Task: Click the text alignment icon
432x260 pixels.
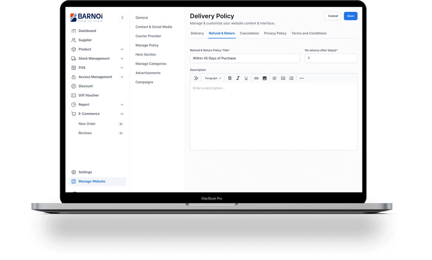Action: click(x=275, y=78)
